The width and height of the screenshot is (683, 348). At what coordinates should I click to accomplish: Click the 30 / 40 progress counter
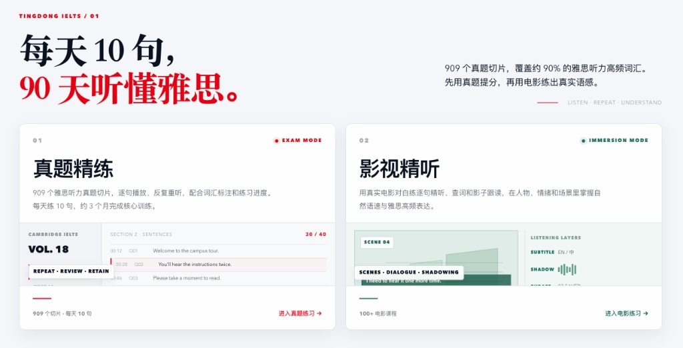pyautogui.click(x=315, y=234)
